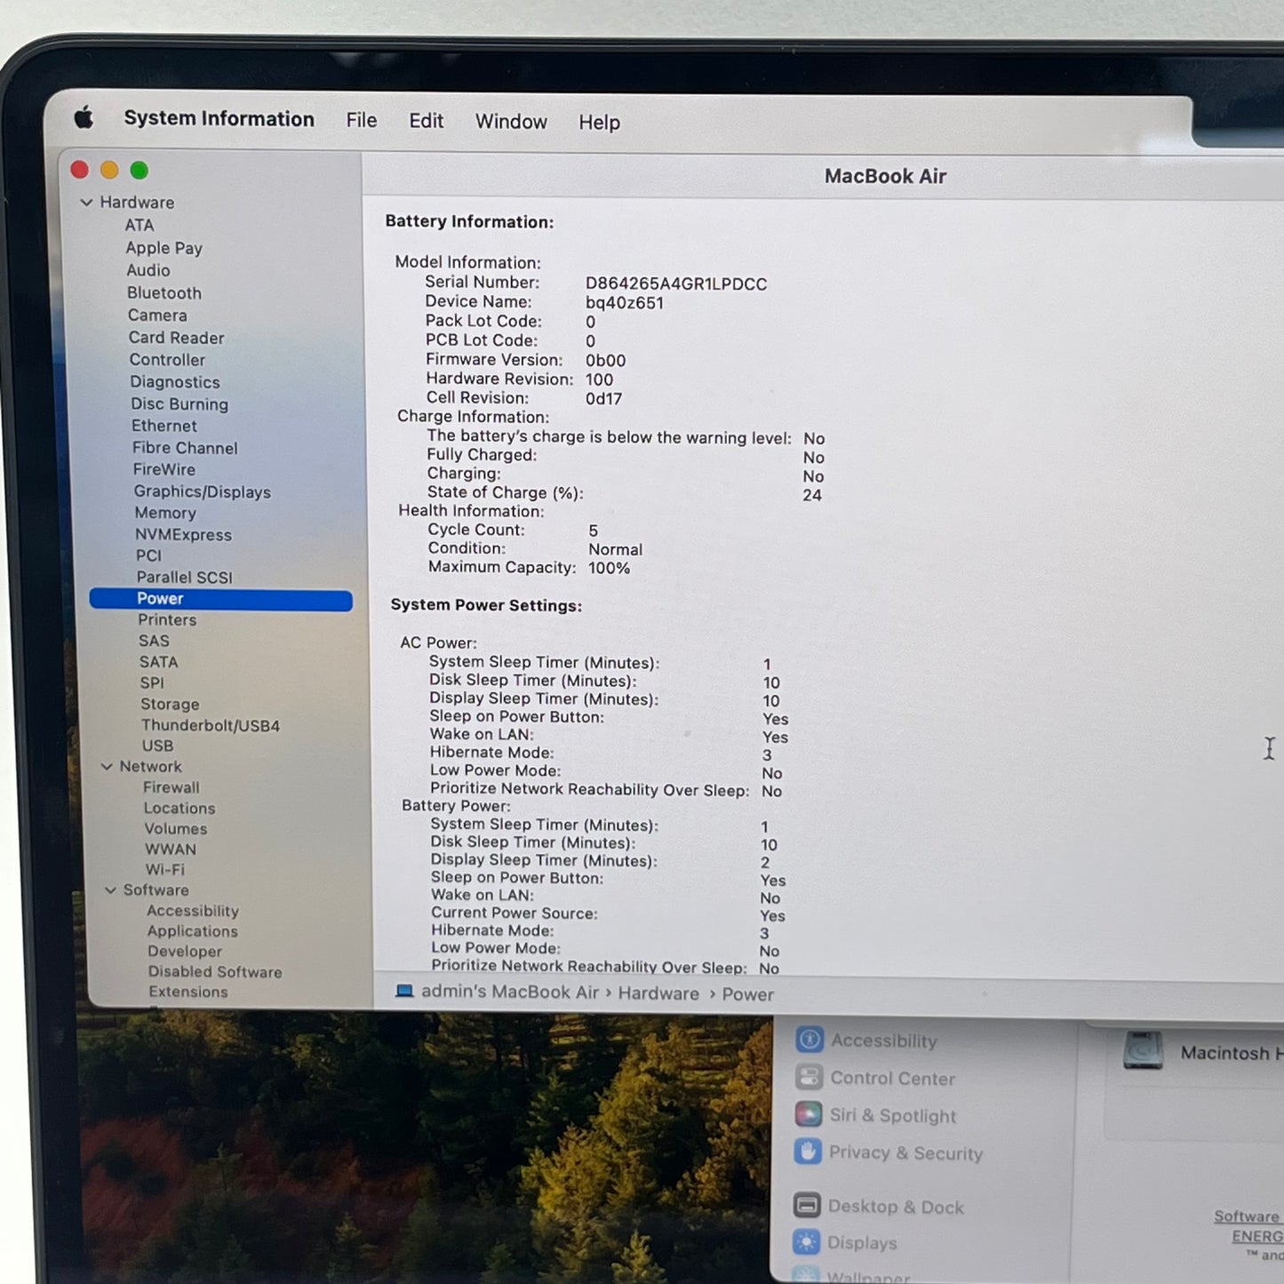The image size is (1284, 1284).
Task: Click the Maximum Capacity value 100%
Action: click(610, 569)
